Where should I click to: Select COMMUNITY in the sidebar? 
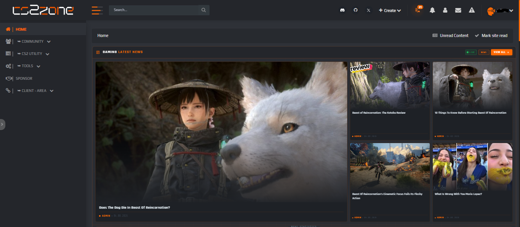coord(32,41)
